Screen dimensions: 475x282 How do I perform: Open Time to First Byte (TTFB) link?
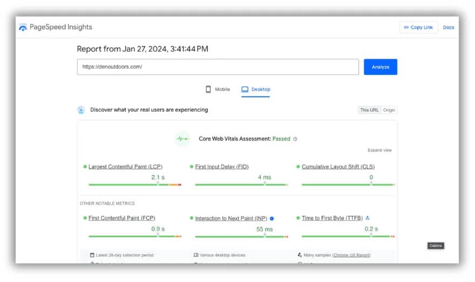[332, 218]
